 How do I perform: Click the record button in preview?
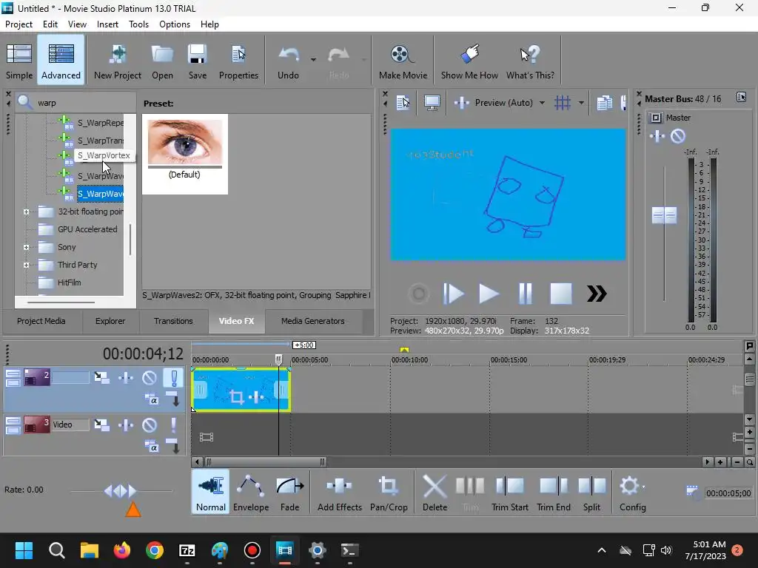pyautogui.click(x=419, y=293)
